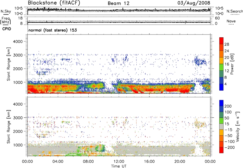Click the 18 tick on frequency axis

pos(20,18)
